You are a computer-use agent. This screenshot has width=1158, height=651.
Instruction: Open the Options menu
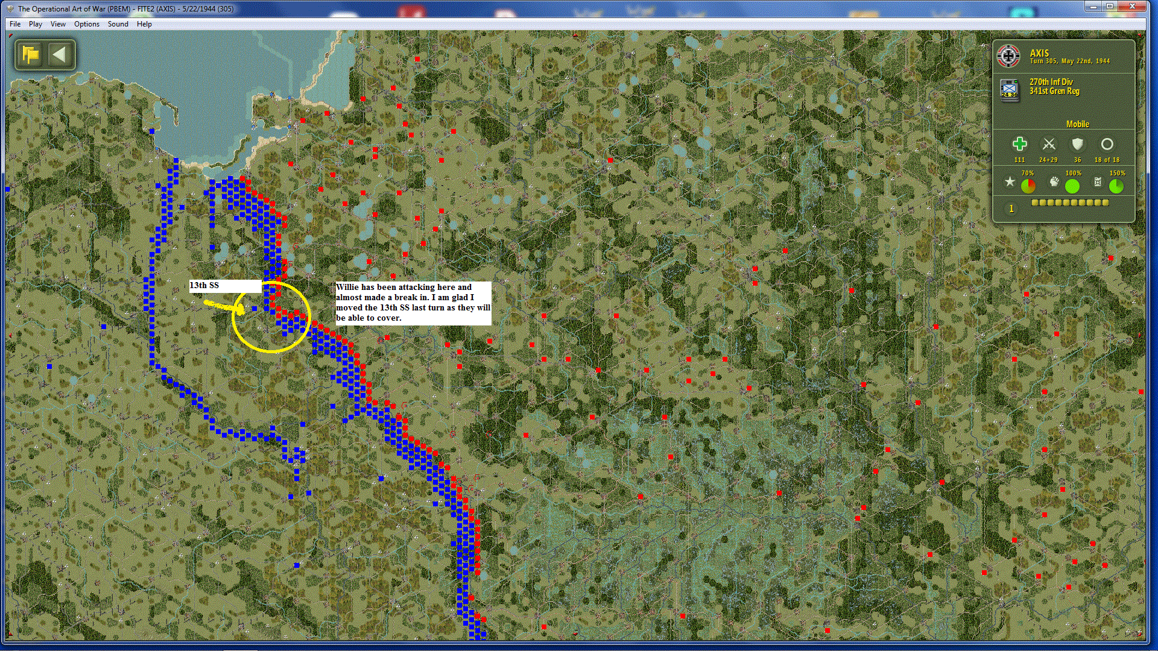[x=87, y=24]
